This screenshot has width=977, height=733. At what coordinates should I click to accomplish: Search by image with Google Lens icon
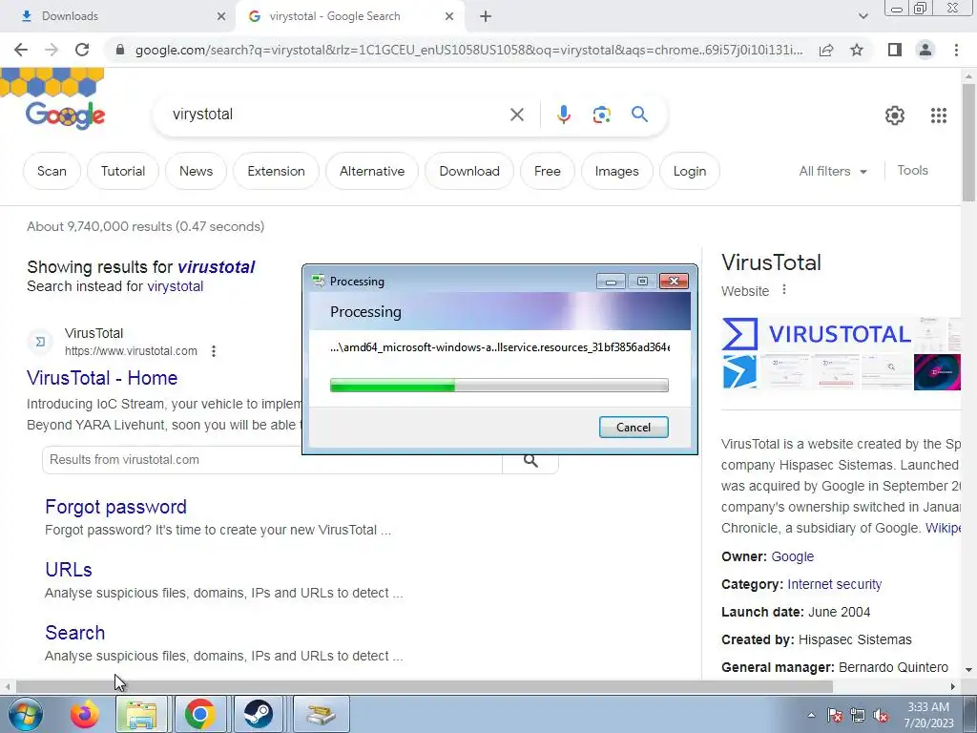pyautogui.click(x=601, y=115)
